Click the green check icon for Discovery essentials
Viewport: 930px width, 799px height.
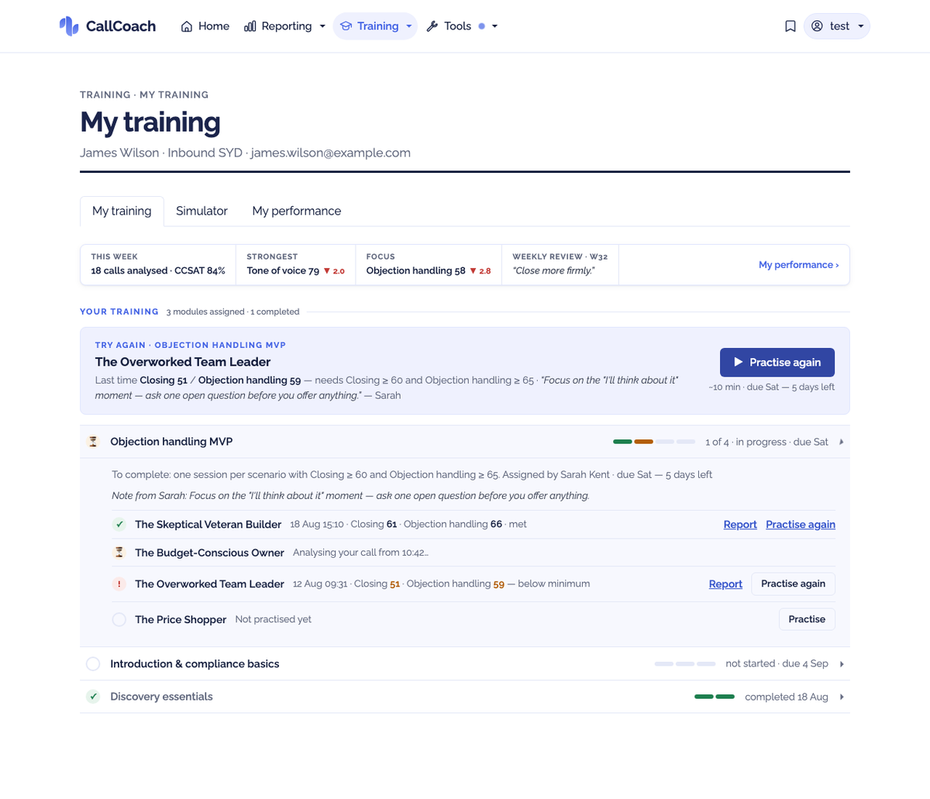click(93, 697)
